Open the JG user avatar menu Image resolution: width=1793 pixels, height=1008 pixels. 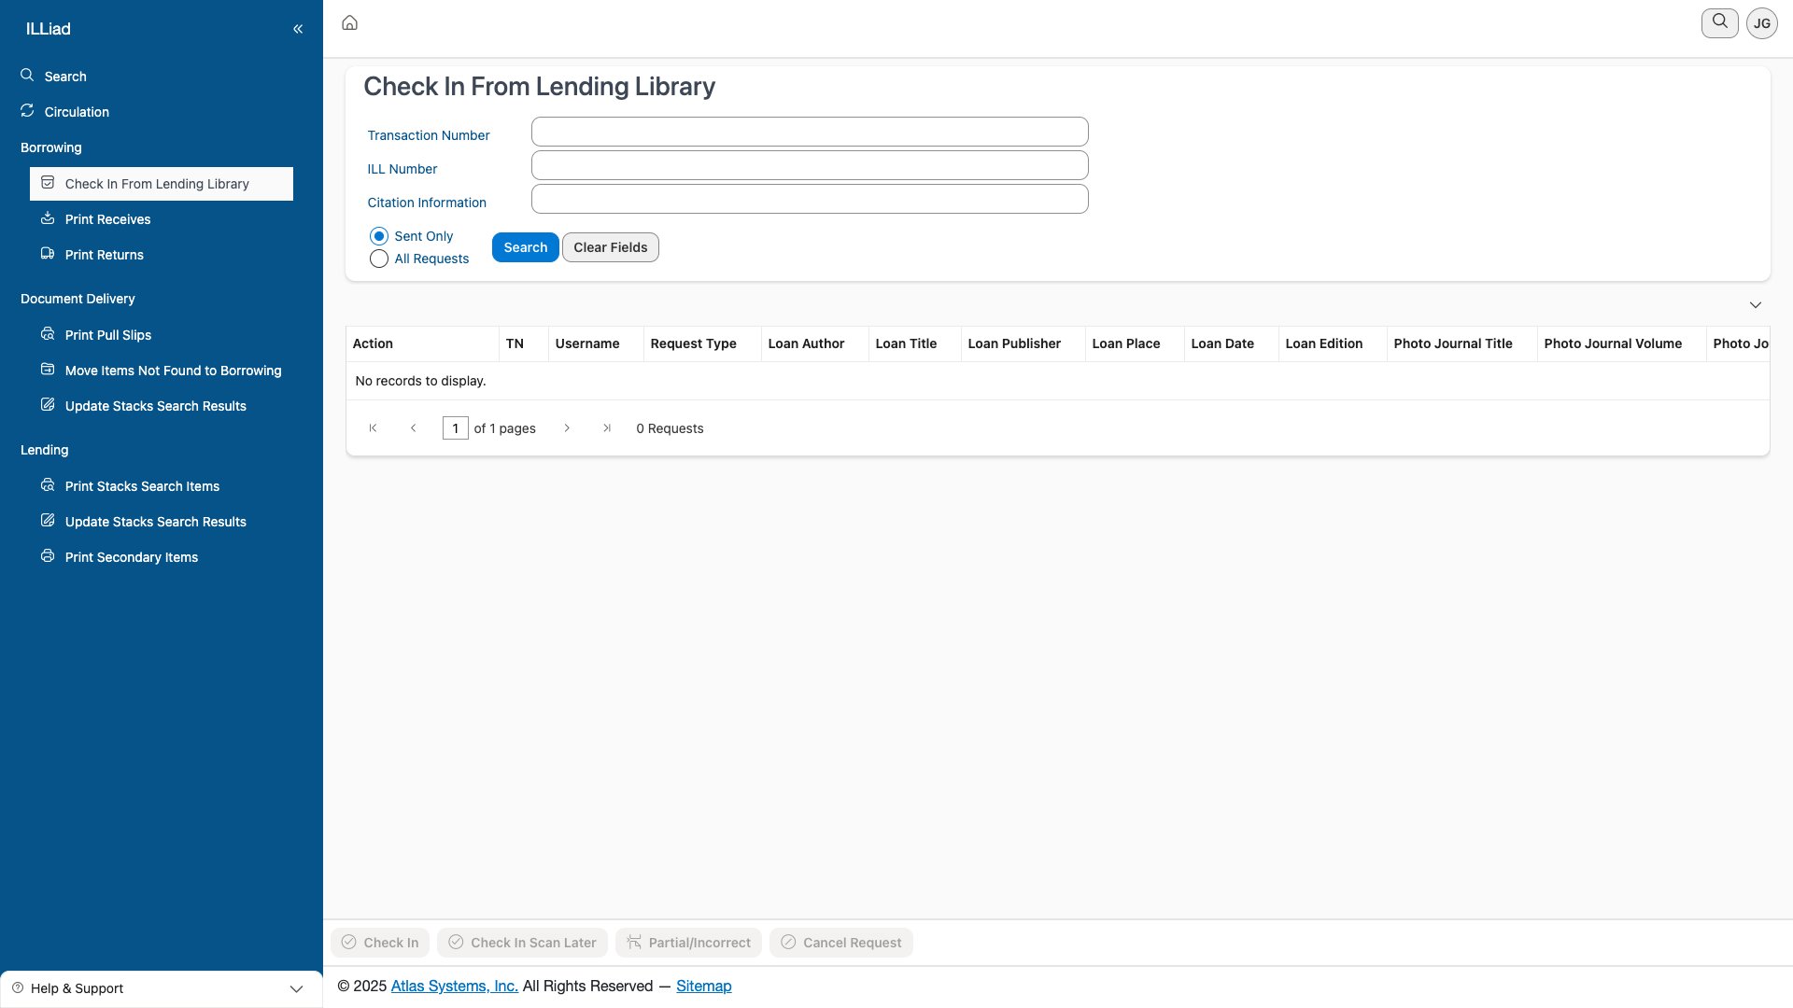pos(1762,23)
